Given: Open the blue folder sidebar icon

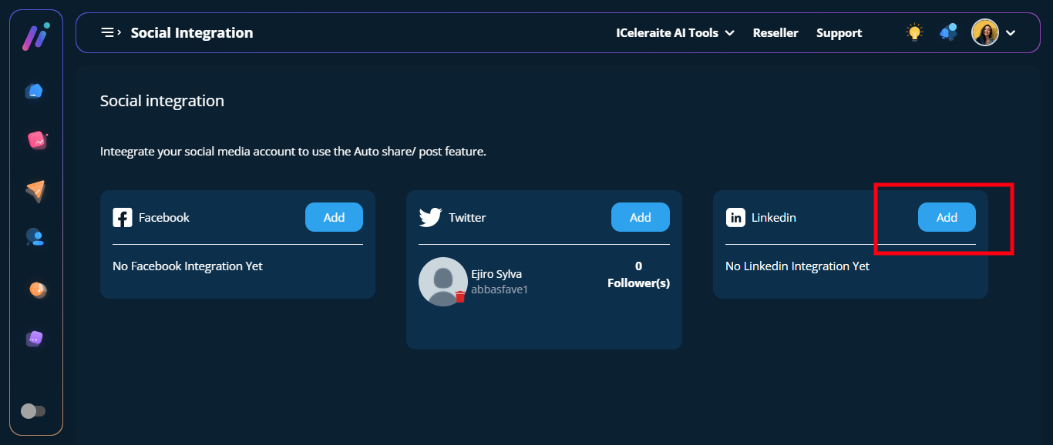Looking at the screenshot, I should [34, 92].
